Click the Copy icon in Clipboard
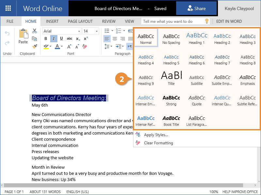261x195 pixels. click(35, 39)
